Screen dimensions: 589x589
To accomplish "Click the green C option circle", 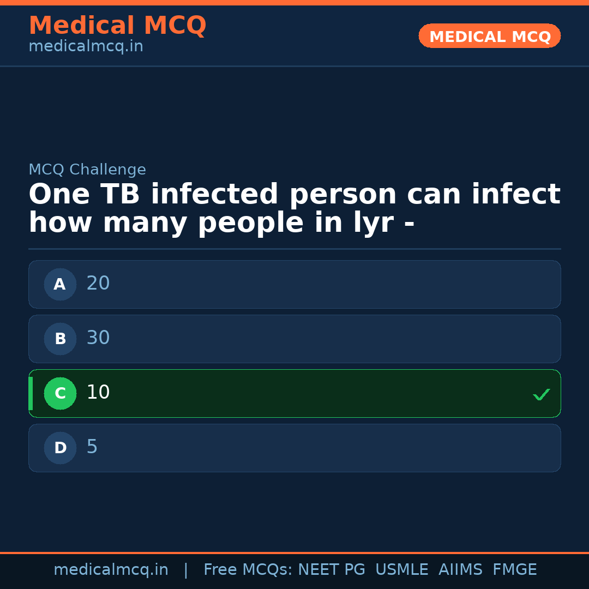I will [60, 393].
